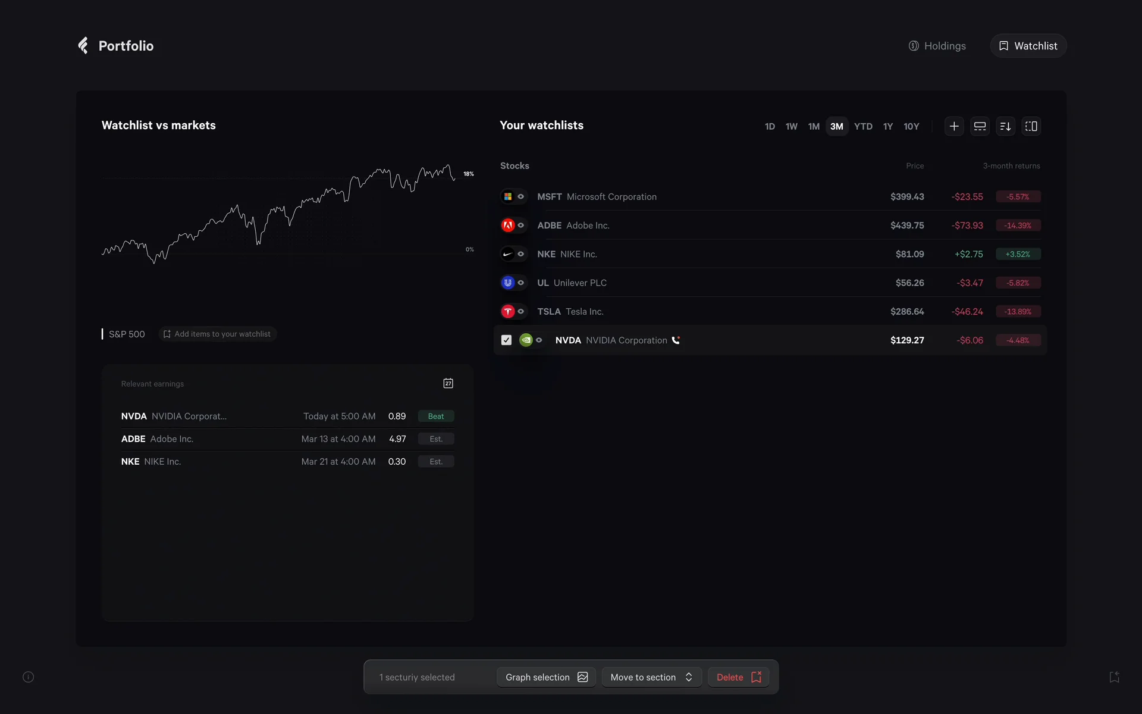Open the sort order icon

pyautogui.click(x=1005, y=126)
